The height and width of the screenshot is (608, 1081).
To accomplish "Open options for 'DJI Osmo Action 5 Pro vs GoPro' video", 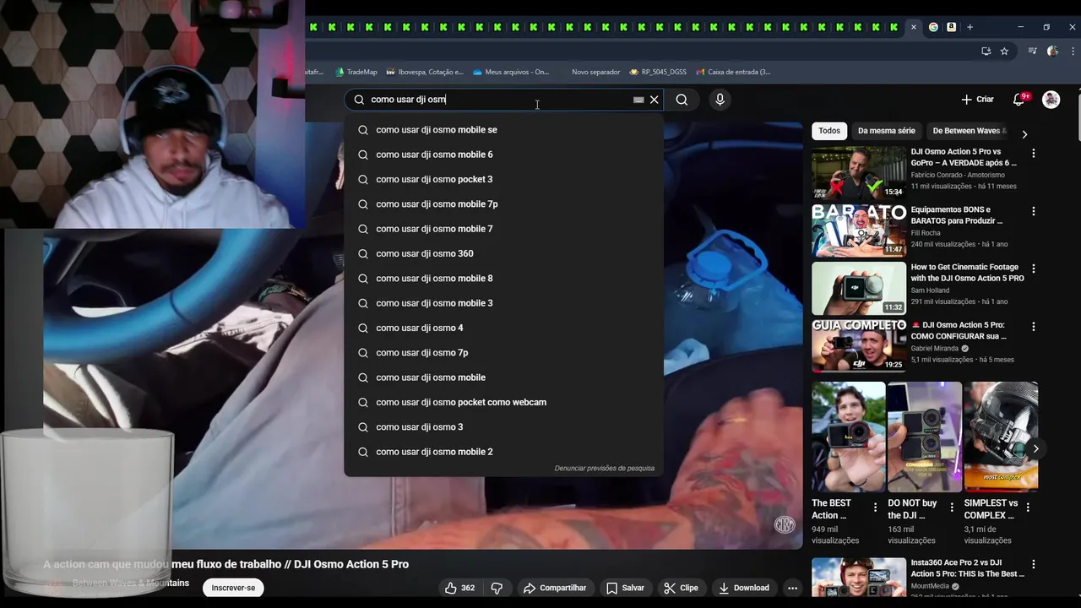I will click(1033, 154).
